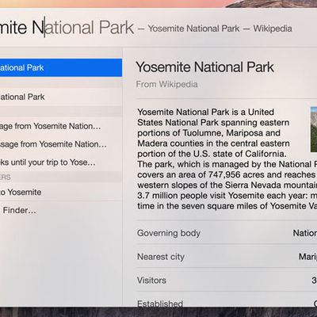Click the 'Established' row label
Screen dimensions: 317x317
[x=160, y=304]
